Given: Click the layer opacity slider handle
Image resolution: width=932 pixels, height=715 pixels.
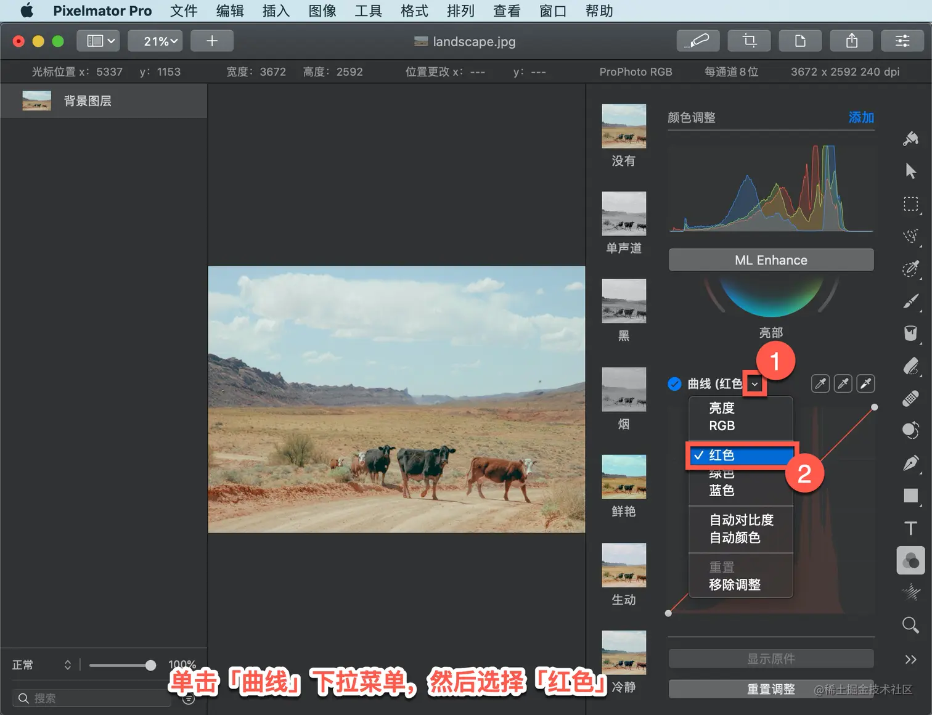Looking at the screenshot, I should click(150, 665).
